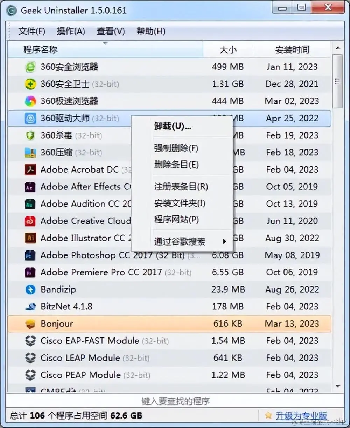The width and height of the screenshot is (350, 428).
Task: Click the Cisco LEAP Module icon
Action: (x=30, y=358)
